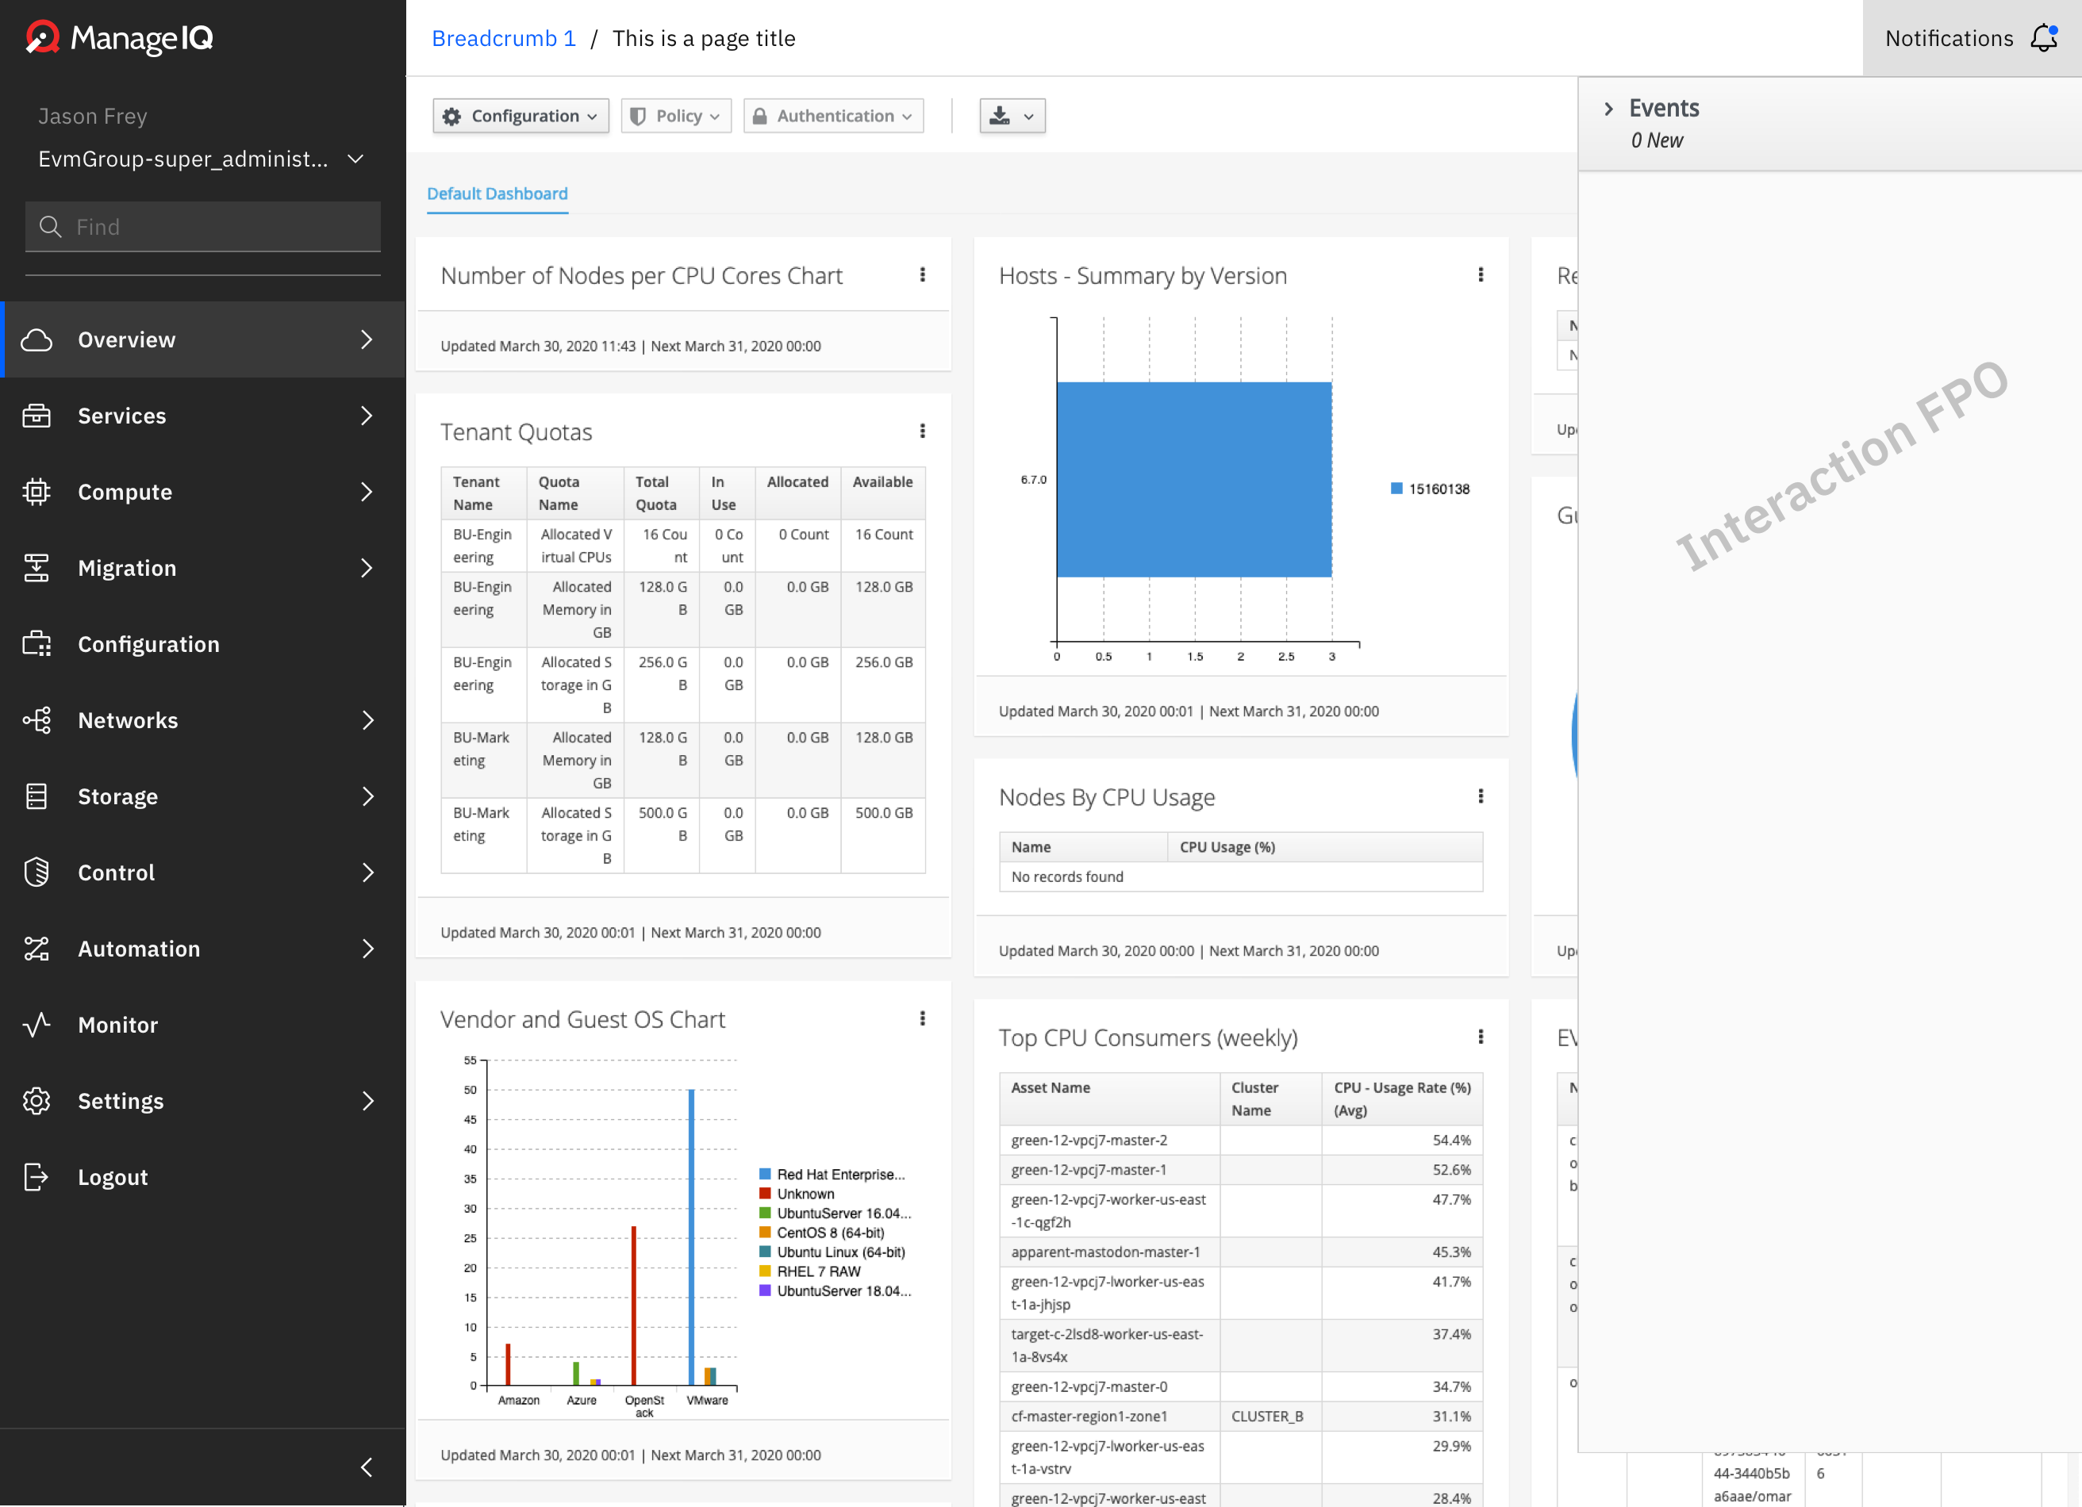Click the Services toolbox icon

pos(36,416)
